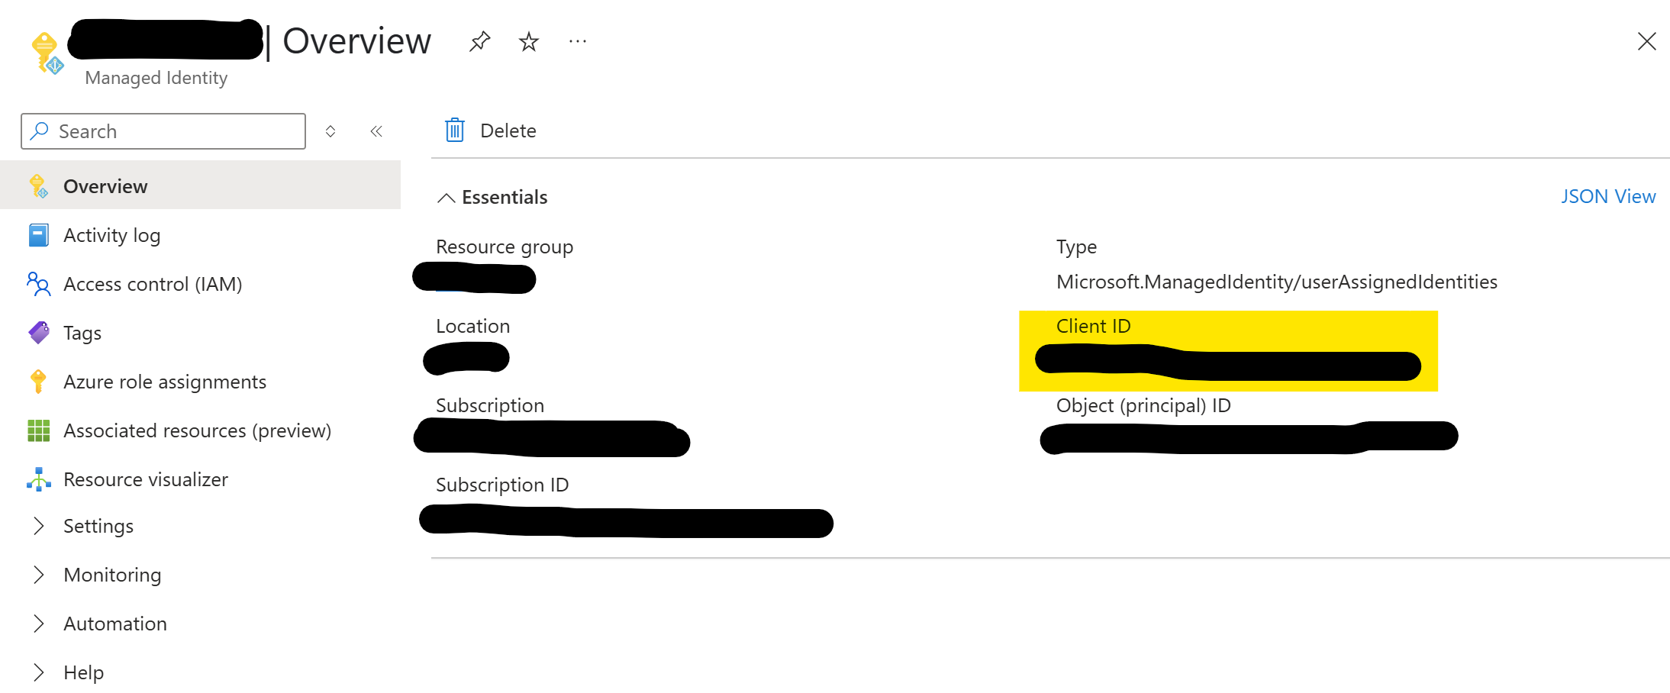Click the Subscription label
The height and width of the screenshot is (693, 1670).
tap(490, 405)
